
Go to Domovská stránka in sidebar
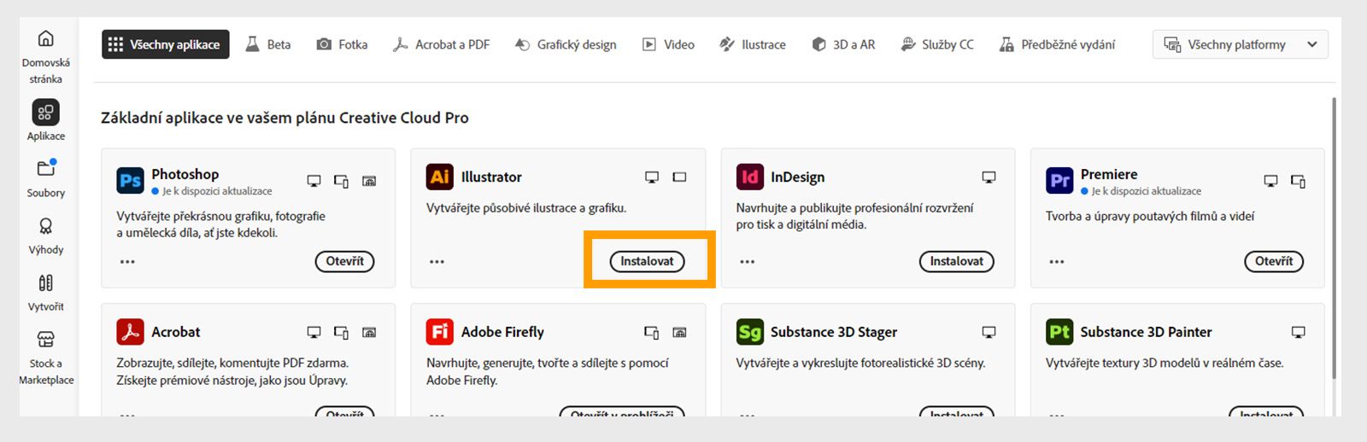point(46,56)
